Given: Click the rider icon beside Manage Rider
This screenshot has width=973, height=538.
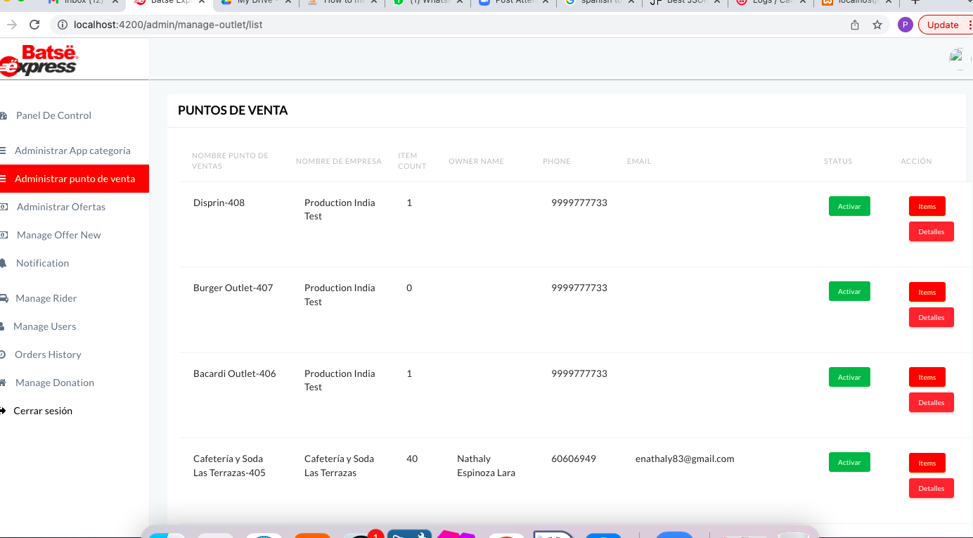Looking at the screenshot, I should tap(4, 298).
